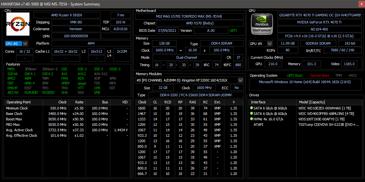Click the OPN 100-000000059 field
This screenshot has width=365, height=182.
pos(76,36)
